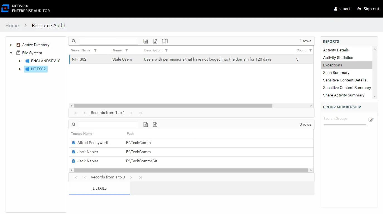Screen dimensions: 383x214
Task: Sort by Server Name column header
Action: pyautogui.click(x=80, y=50)
